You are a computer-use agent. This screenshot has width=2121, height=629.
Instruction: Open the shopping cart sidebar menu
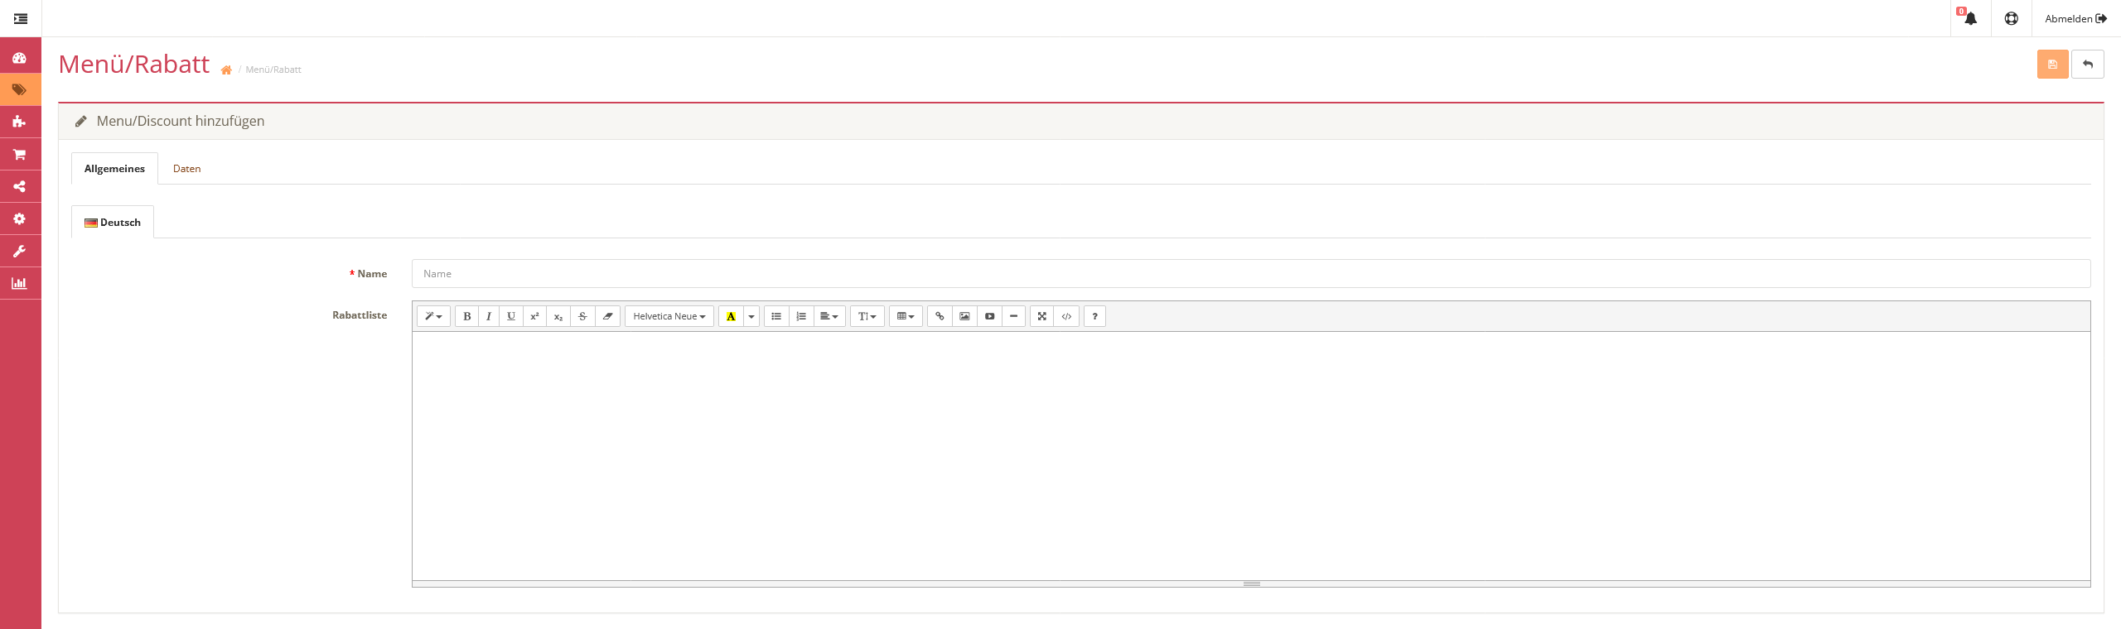coord(20,155)
